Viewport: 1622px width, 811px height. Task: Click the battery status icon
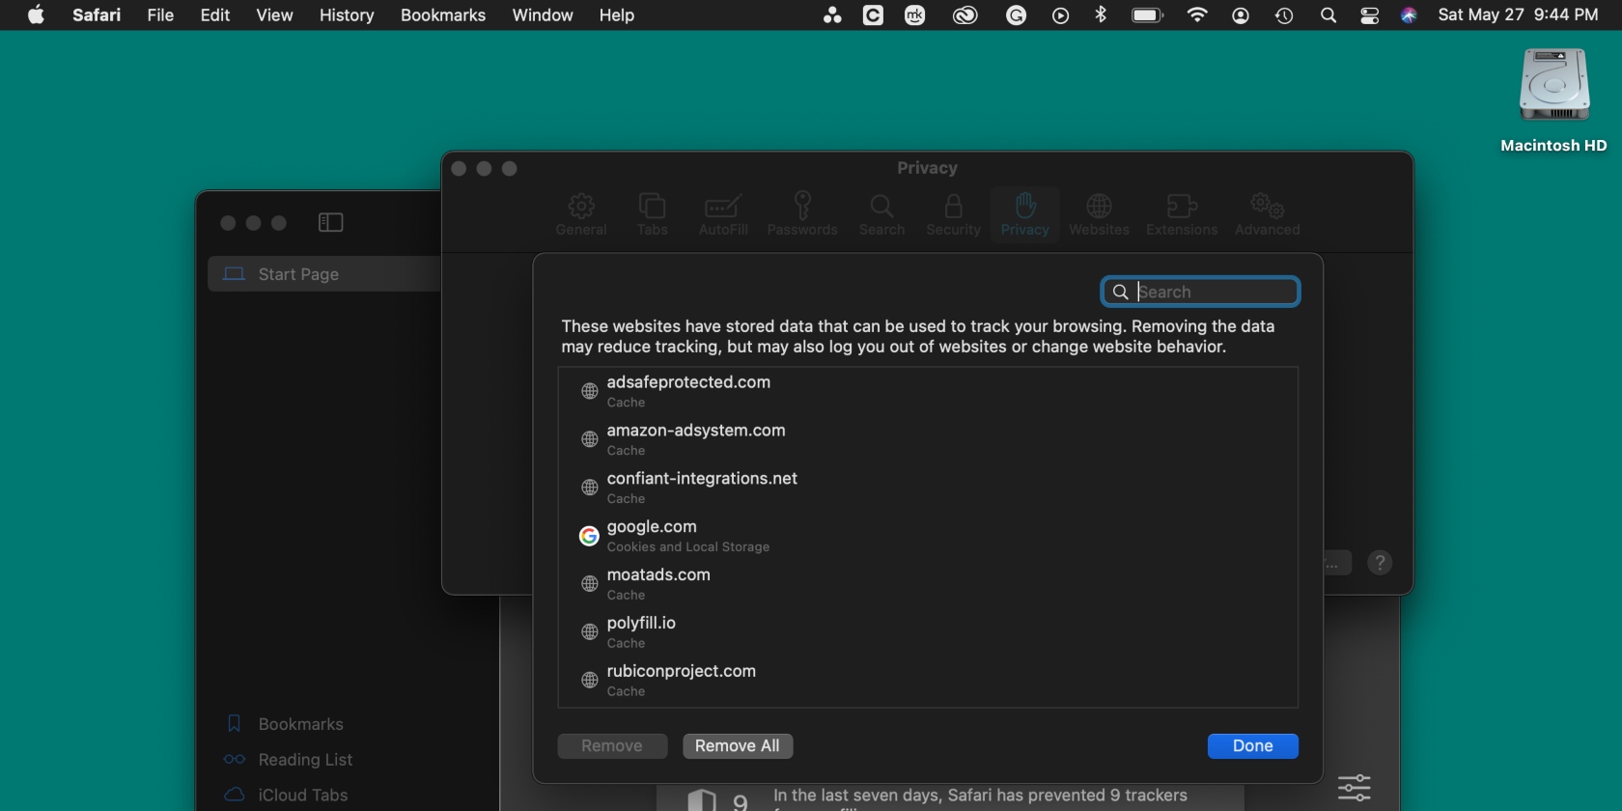[x=1147, y=15]
